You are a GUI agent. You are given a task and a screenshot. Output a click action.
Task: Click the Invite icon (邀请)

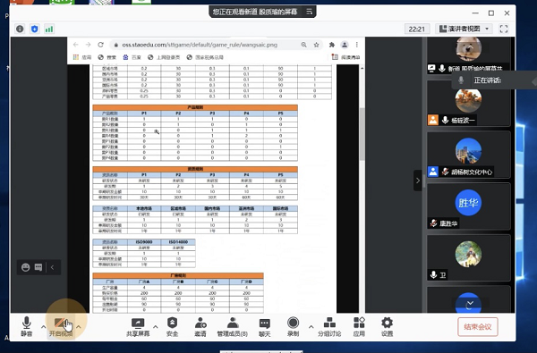tap(200, 327)
